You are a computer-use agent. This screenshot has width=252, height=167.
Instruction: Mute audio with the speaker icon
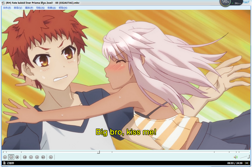236,157
